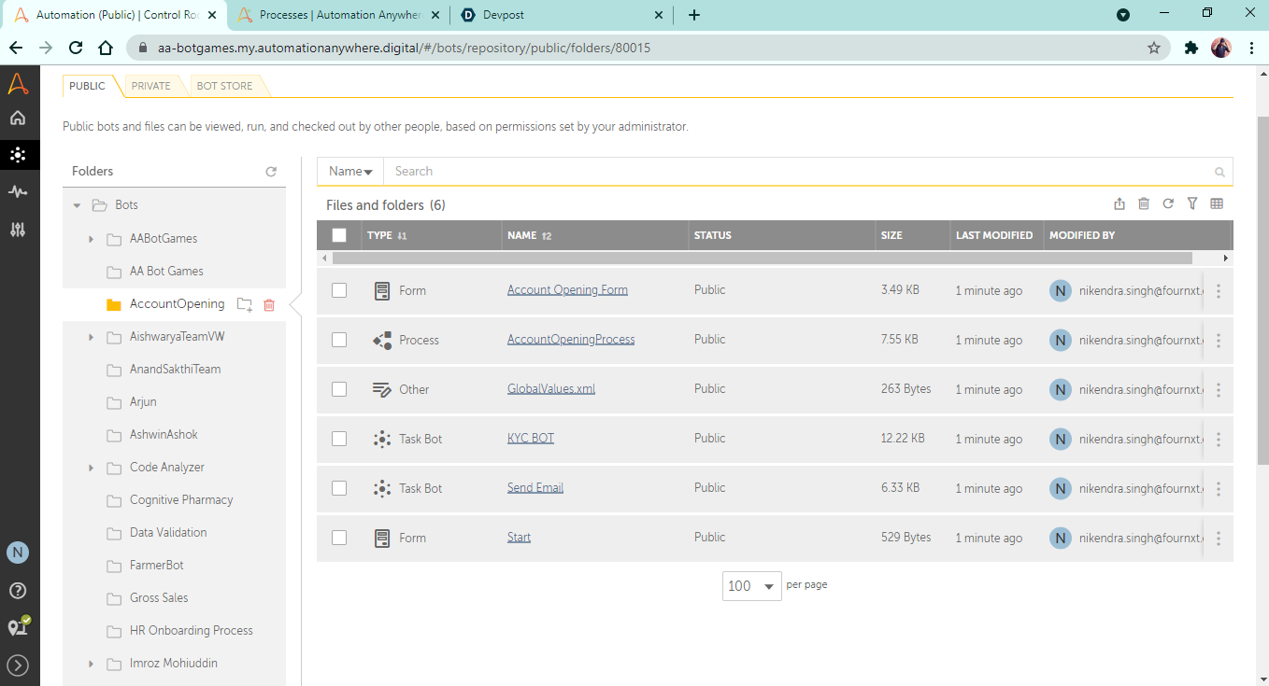
Task: Open the KYC BOT link
Action: point(531,439)
